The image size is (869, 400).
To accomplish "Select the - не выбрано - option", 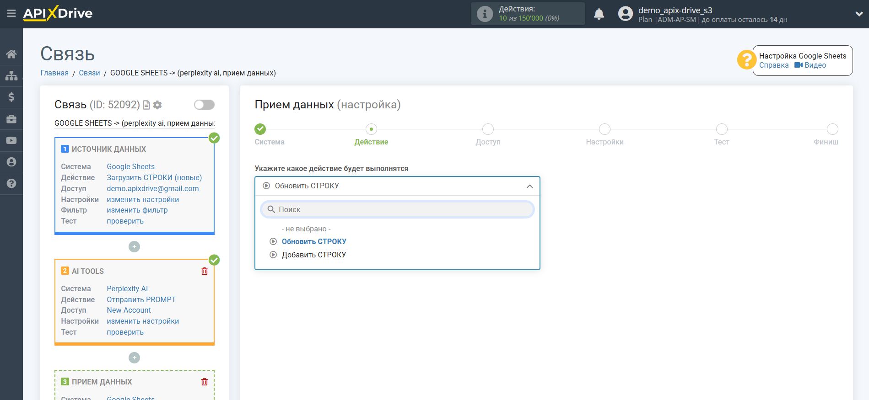I will 306,229.
